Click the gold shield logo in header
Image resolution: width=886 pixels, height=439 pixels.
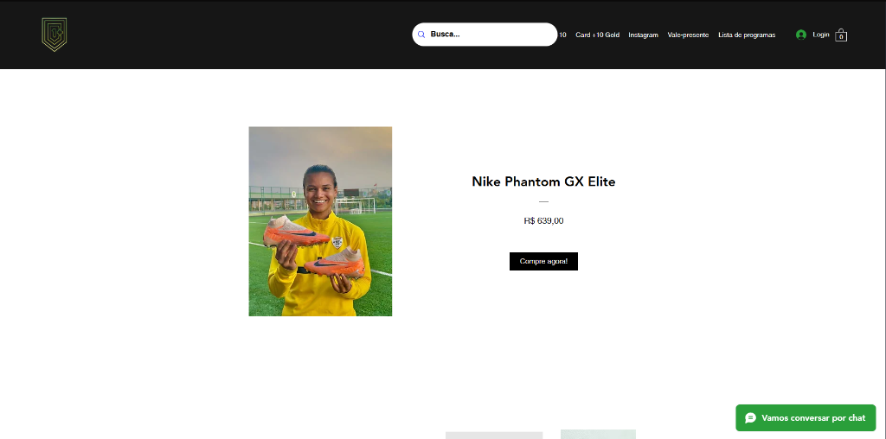tap(55, 35)
